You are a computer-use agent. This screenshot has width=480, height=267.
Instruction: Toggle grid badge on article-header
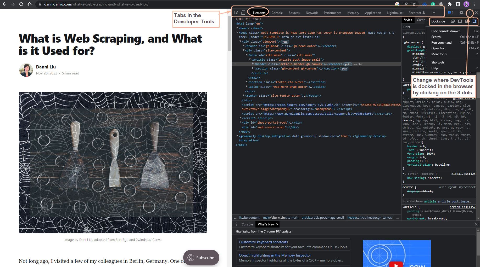[x=348, y=64]
